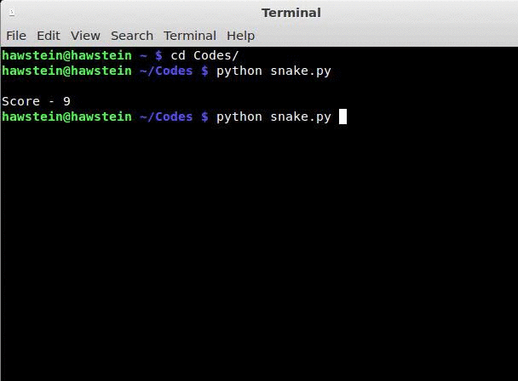Click the last "python snake.py" command

point(273,117)
